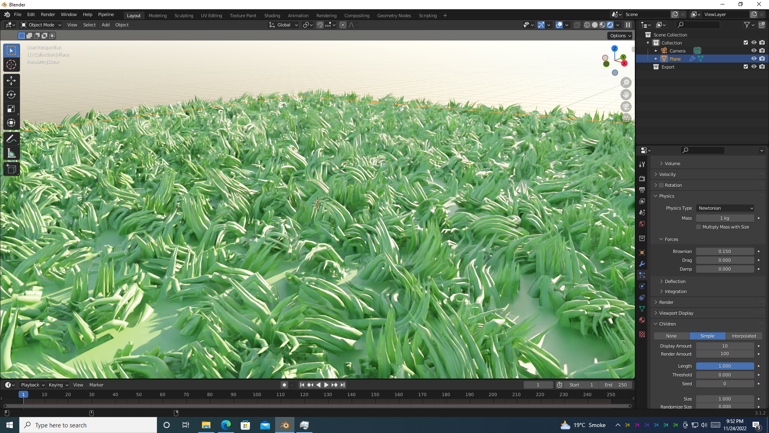Switch perspective/orthographic grid icon
Viewport: 769px width, 433px height.
point(626,119)
